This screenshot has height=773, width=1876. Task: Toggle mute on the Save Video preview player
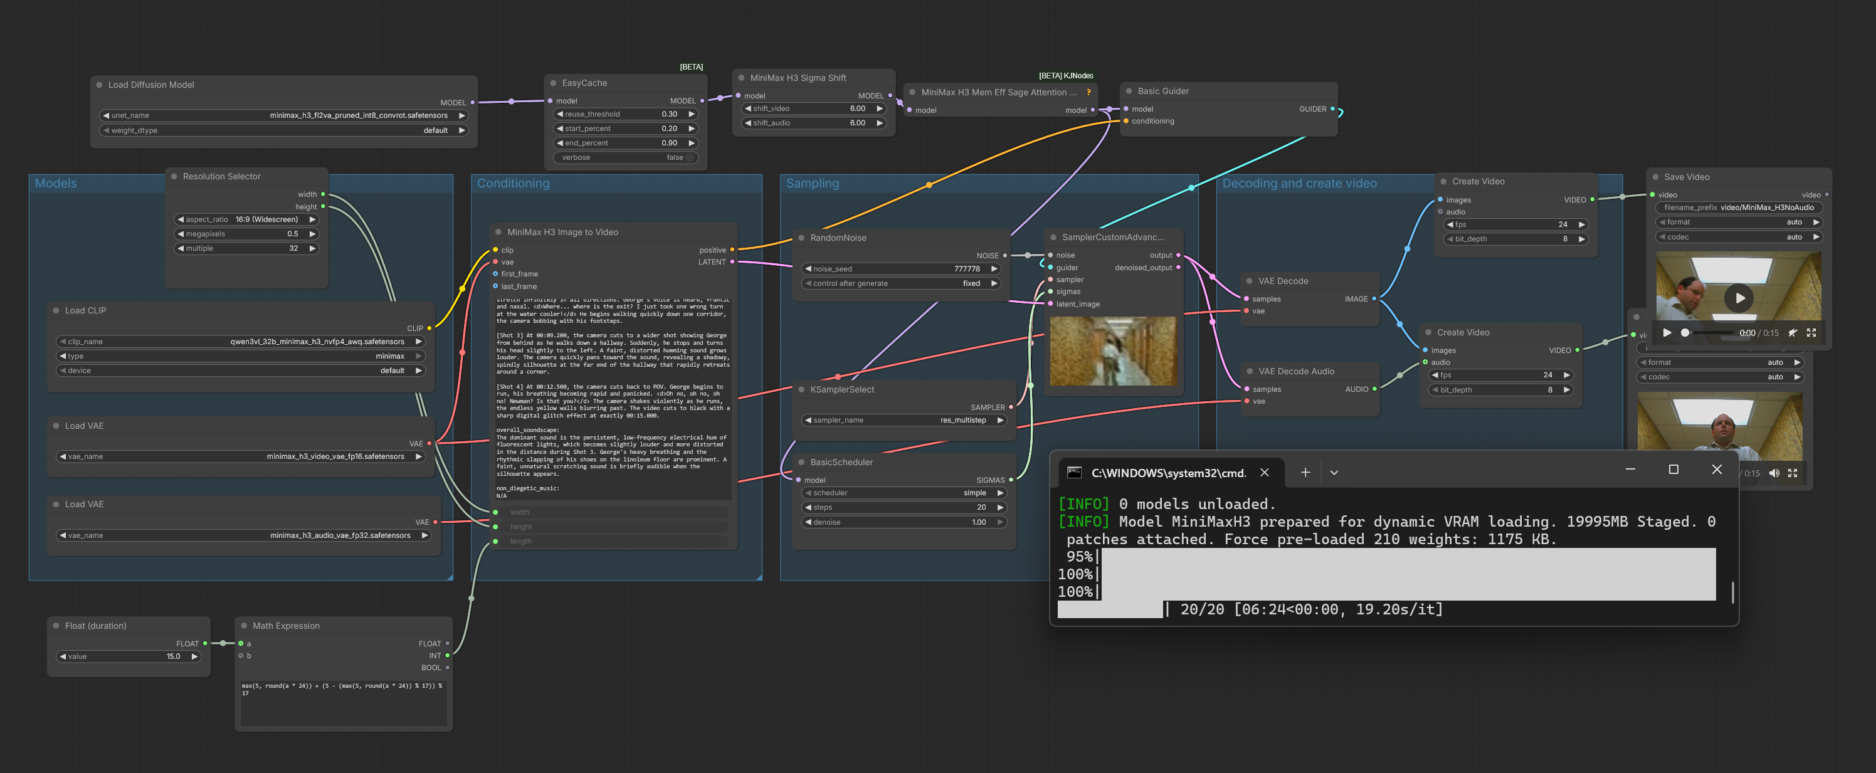[x=1792, y=333]
